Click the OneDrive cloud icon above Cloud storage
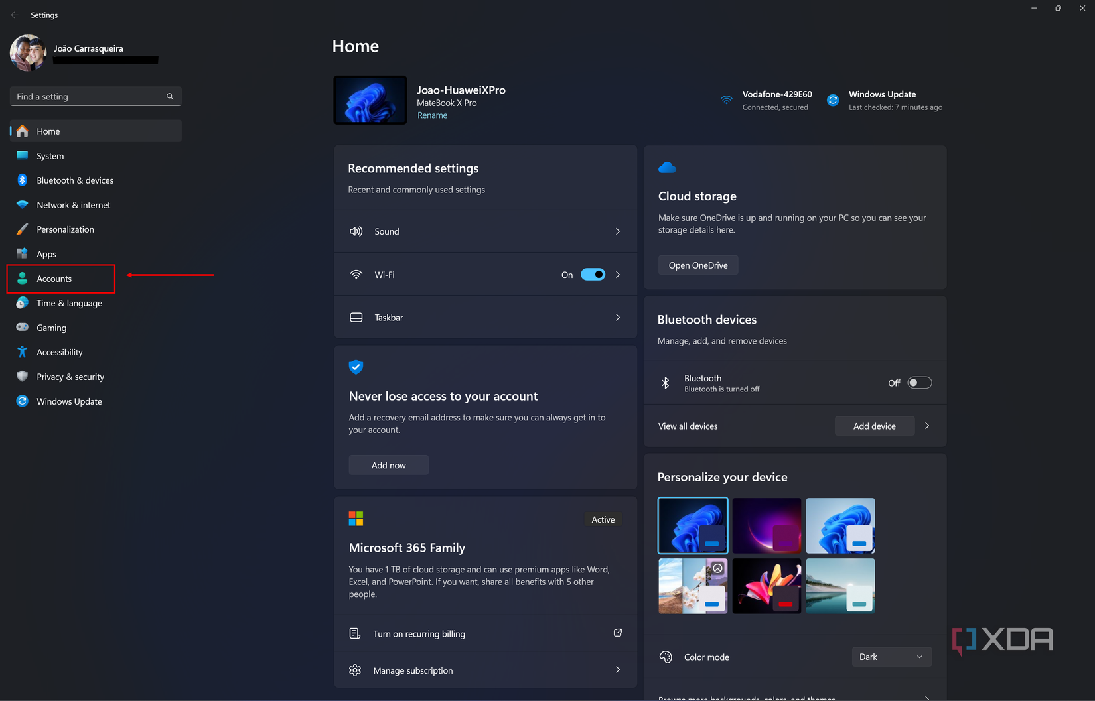This screenshot has height=701, width=1095. pos(667,167)
